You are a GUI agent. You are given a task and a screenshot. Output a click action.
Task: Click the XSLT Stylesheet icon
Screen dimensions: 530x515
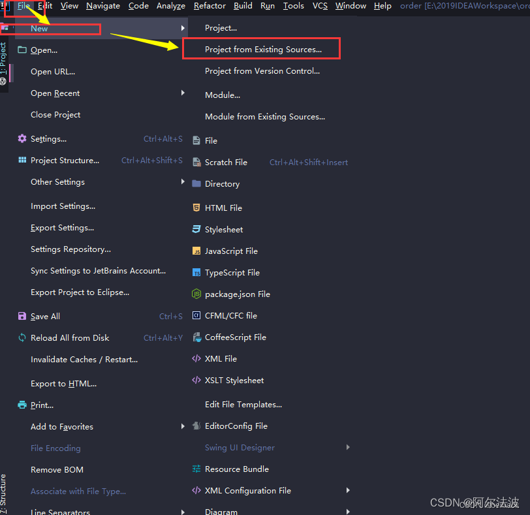coord(196,380)
